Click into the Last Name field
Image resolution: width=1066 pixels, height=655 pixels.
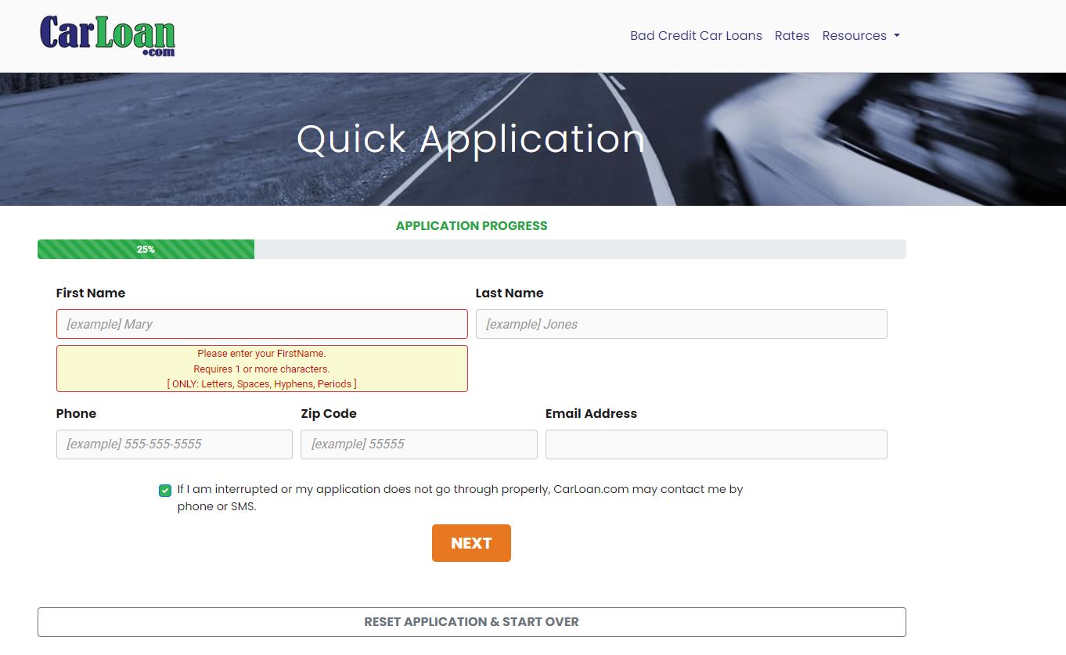(681, 324)
